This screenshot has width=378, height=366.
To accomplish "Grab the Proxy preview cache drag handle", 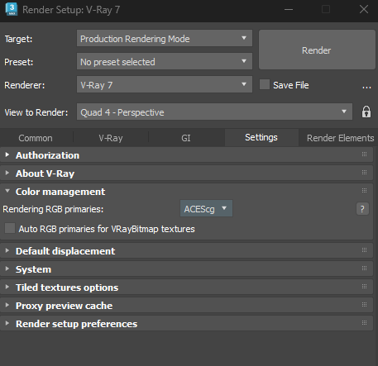I will click(364, 305).
